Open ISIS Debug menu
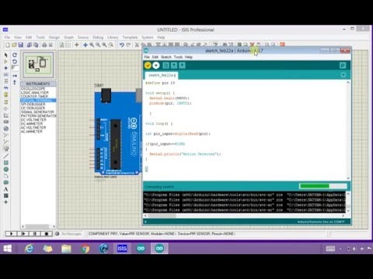 coord(98,37)
